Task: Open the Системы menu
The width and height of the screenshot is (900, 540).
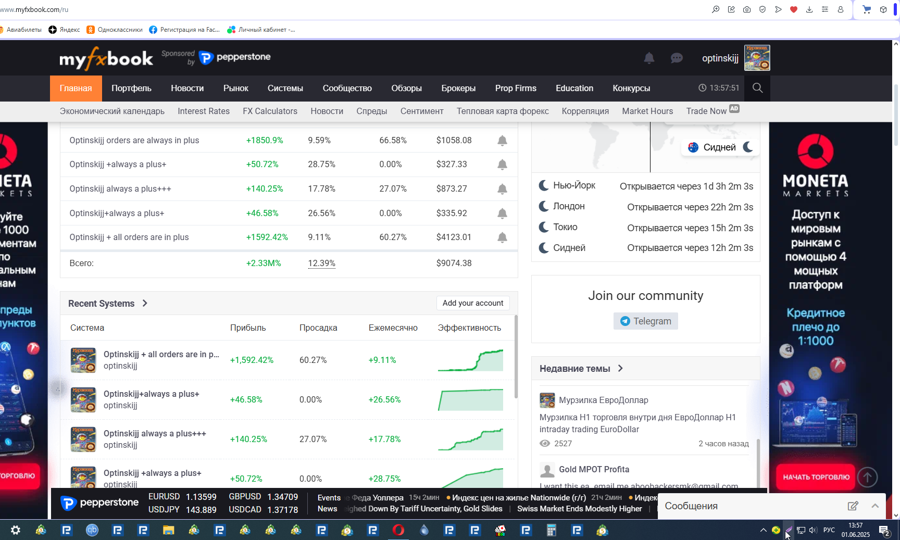Action: point(285,89)
